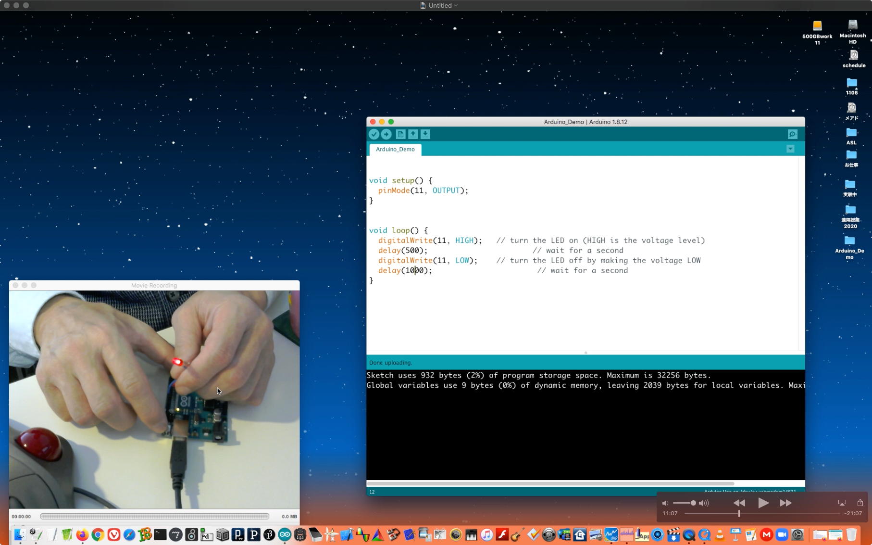
Task: Click the "void loop() {" line
Action: 399,230
